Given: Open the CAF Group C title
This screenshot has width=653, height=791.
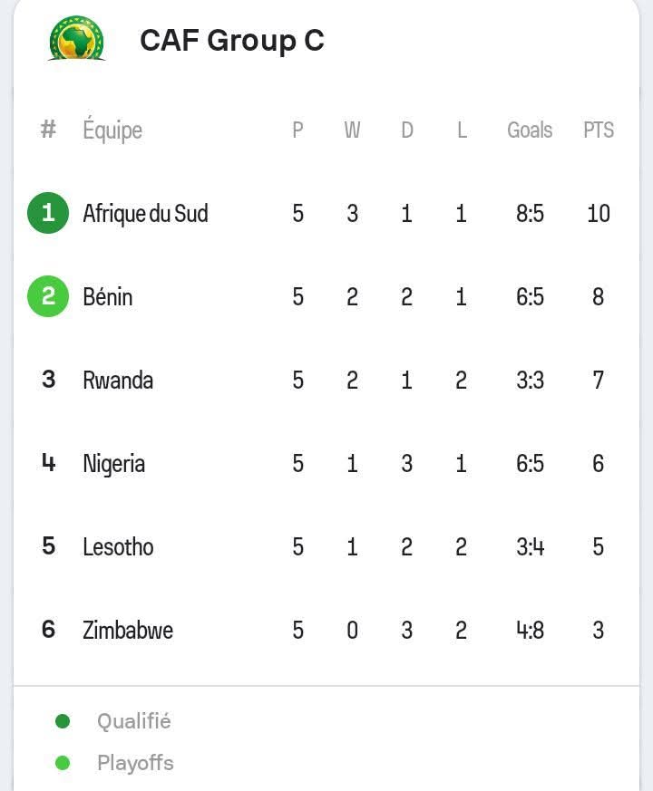Looking at the screenshot, I should 232,41.
